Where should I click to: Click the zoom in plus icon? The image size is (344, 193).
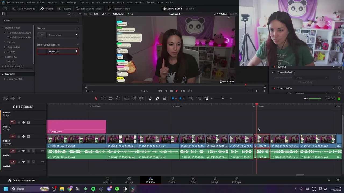pyautogui.click(x=231, y=98)
